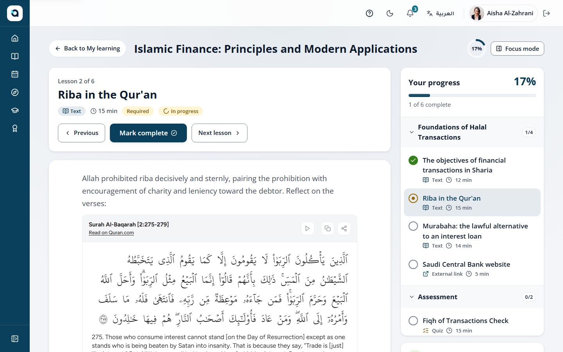The width and height of the screenshot is (563, 352).
Task: Click the Surah Al-Baqarah [2:275-279] heading
Action: point(129,224)
